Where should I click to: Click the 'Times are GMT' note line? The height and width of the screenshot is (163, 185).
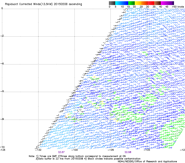77,156
